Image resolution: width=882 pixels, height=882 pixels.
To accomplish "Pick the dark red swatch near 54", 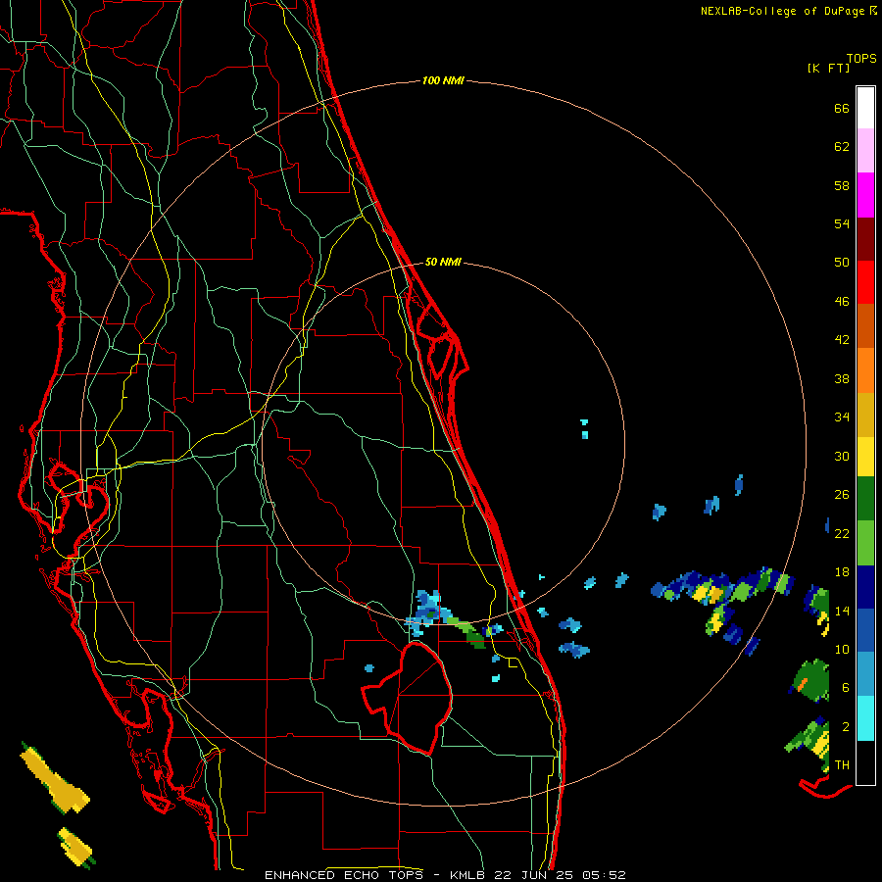I will pos(865,239).
